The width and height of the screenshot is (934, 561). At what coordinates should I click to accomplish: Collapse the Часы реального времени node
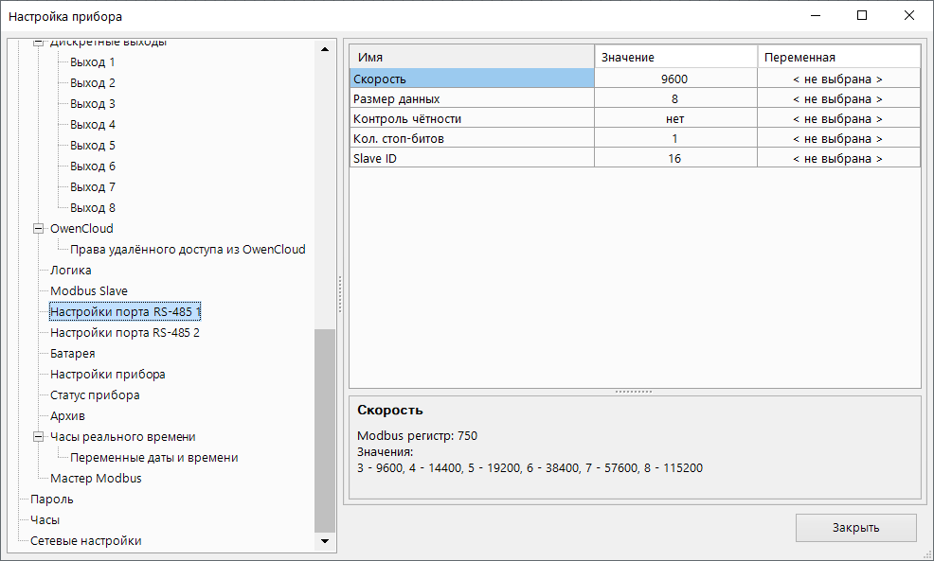(39, 437)
